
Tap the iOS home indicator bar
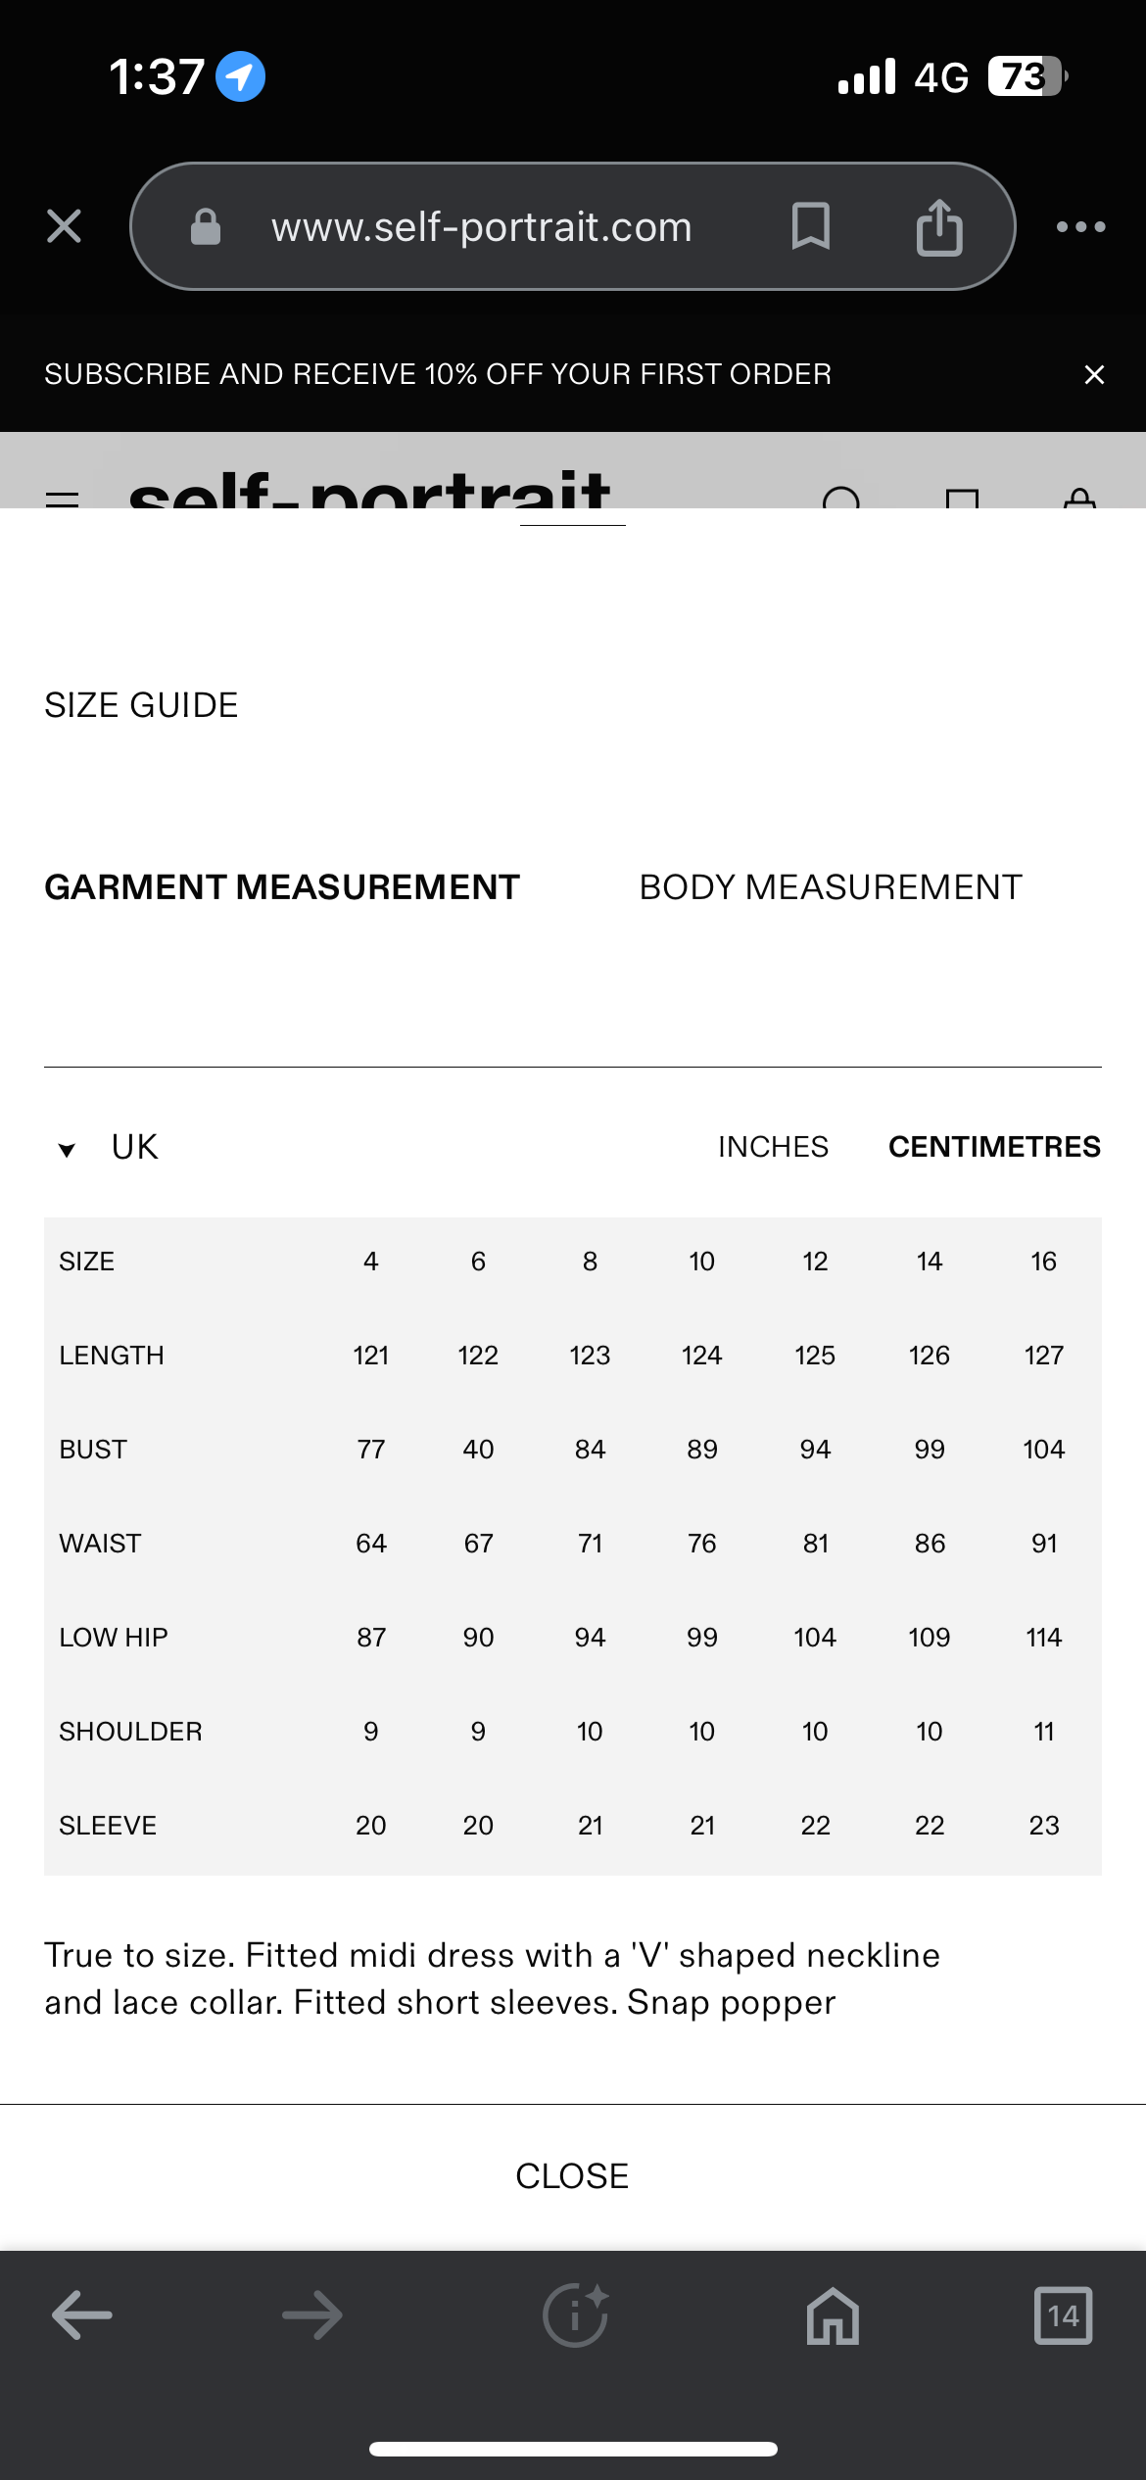(x=573, y=2450)
